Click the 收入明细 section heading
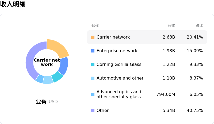Image resolution: width=214 pixels, height=124 pixels. pyautogui.click(x=13, y=4)
